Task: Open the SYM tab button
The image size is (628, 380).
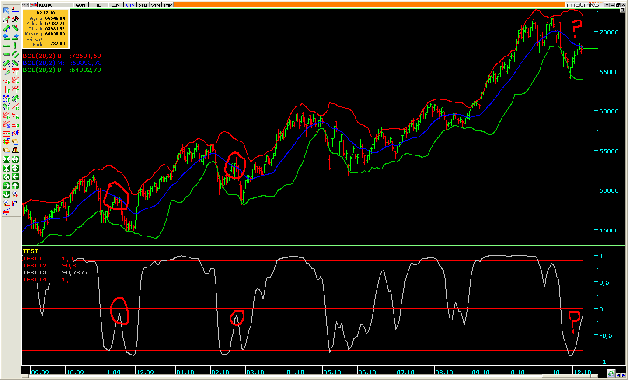Action: [x=155, y=5]
